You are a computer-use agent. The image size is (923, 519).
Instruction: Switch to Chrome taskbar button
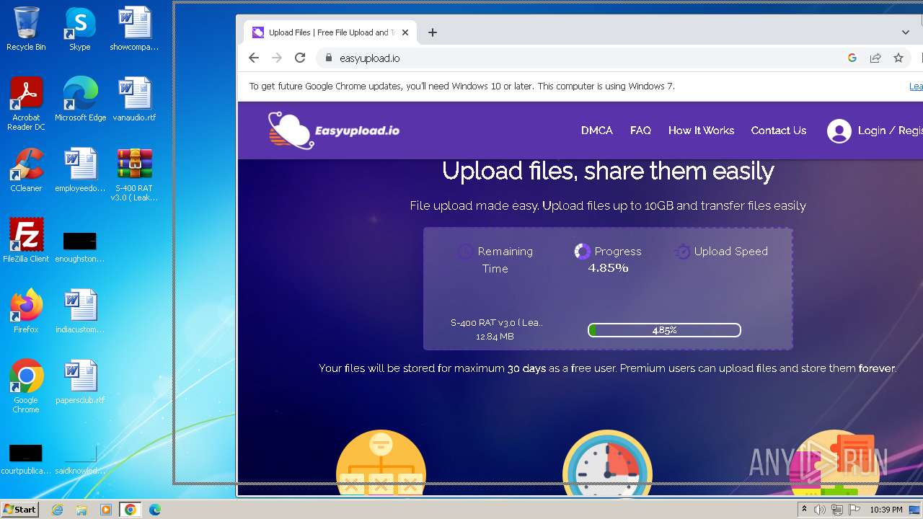point(131,510)
